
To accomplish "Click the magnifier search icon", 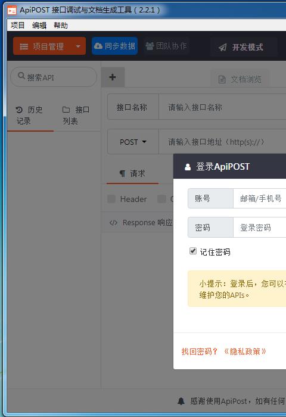I will [x=21, y=76].
